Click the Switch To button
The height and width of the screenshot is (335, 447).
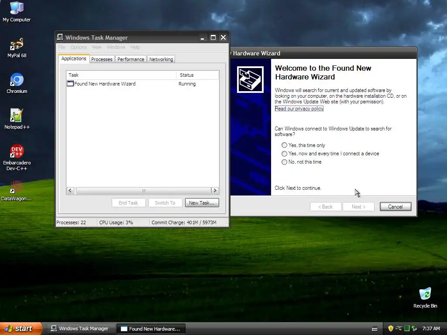[165, 203]
